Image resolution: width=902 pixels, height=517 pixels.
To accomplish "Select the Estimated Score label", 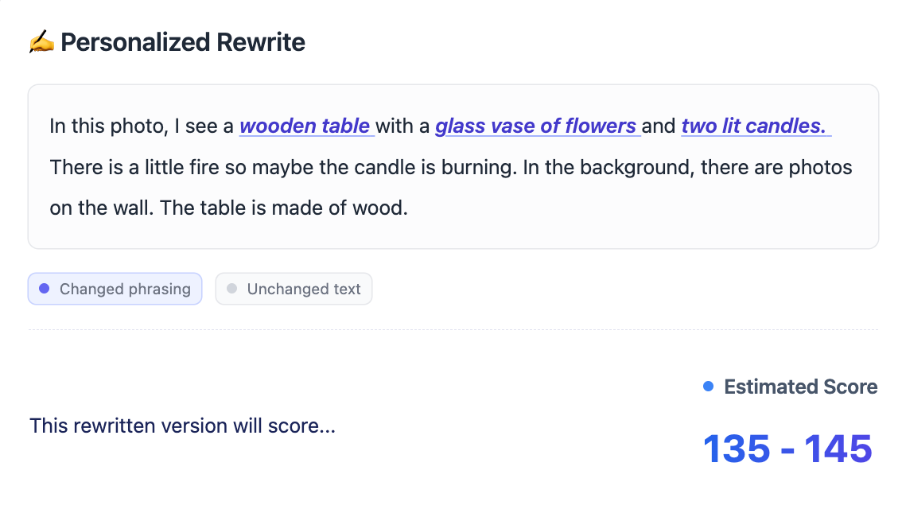I will pyautogui.click(x=800, y=387).
